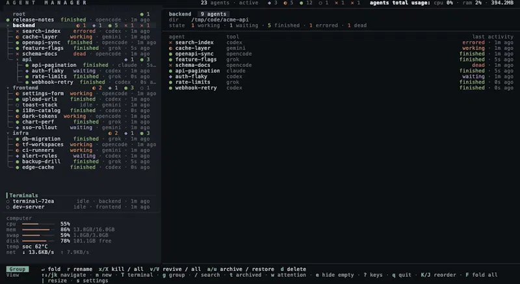The width and height of the screenshot is (520, 284).
Task: Collapse the backend group
Action: 8,25
